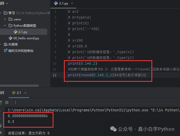The width and height of the screenshot is (180, 136).
Task: Click output 0.30000000000000004 in console
Action: click(28, 116)
